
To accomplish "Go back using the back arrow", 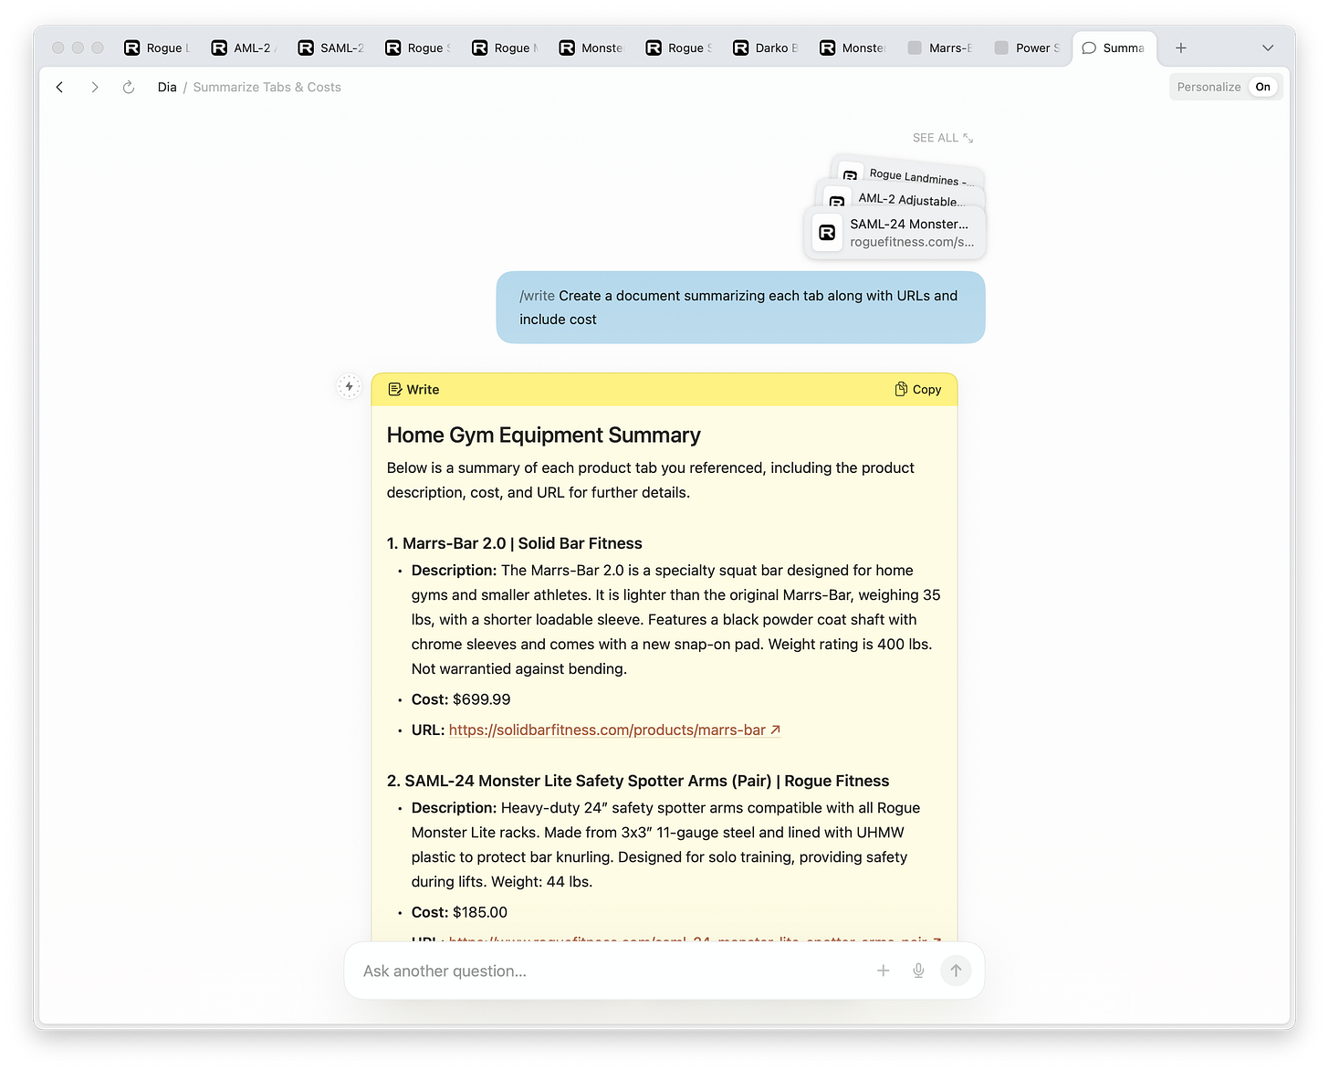I will pyautogui.click(x=59, y=87).
